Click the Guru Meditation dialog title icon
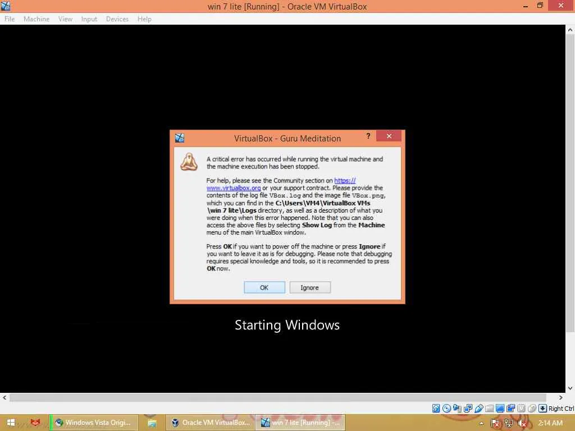This screenshot has width=575, height=431. coord(180,138)
